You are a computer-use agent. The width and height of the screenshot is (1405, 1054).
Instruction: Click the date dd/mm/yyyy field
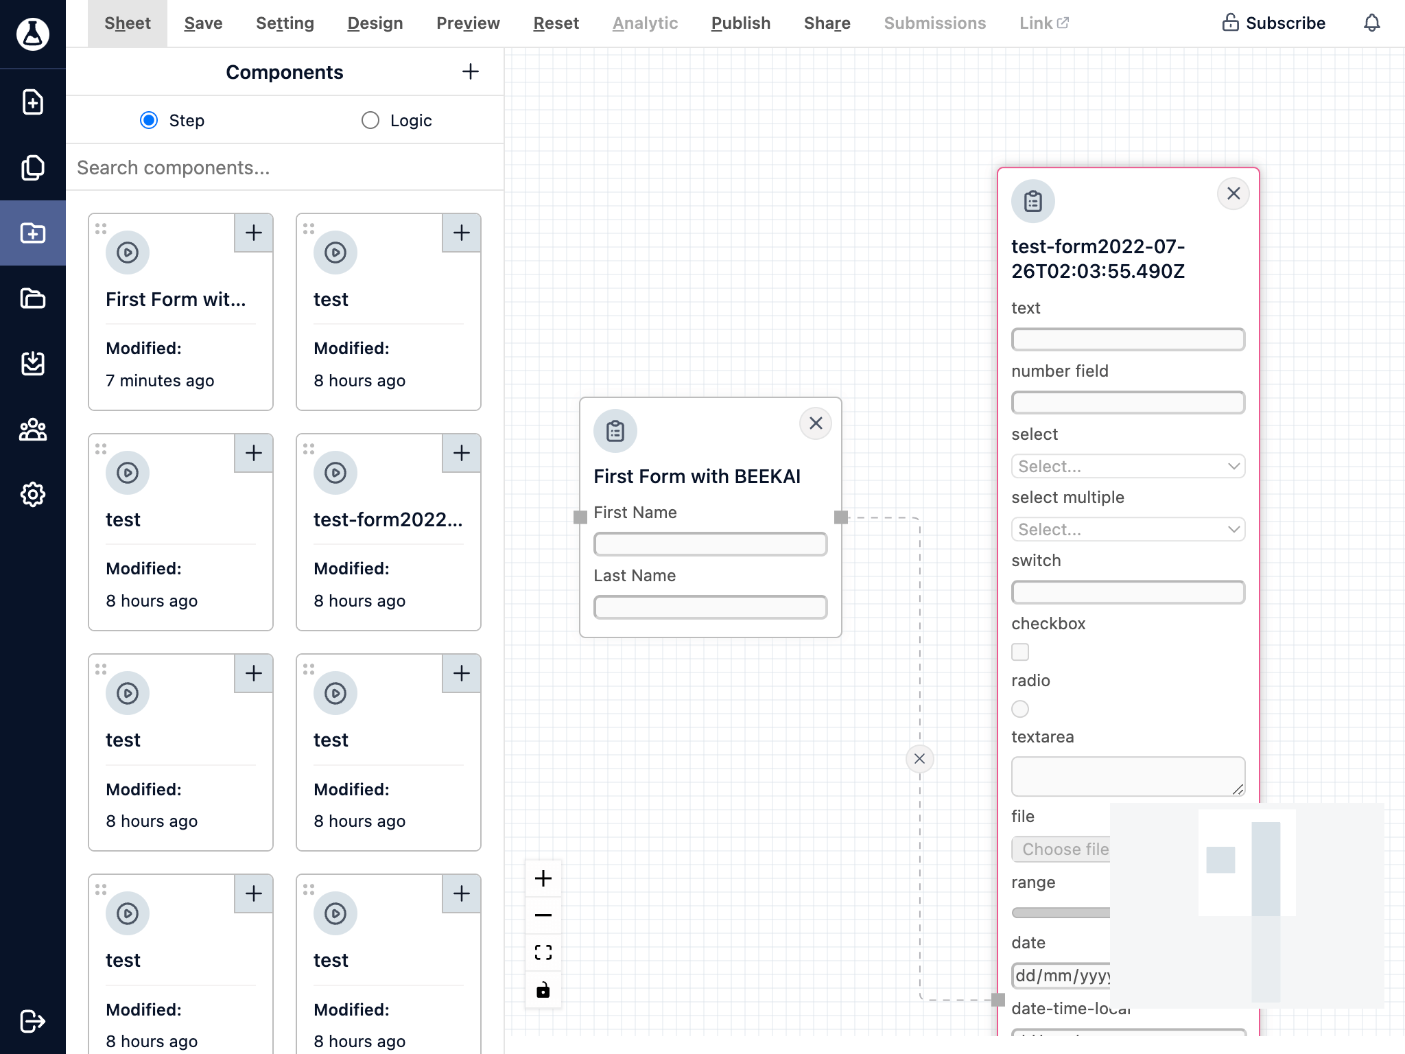[1061, 976]
